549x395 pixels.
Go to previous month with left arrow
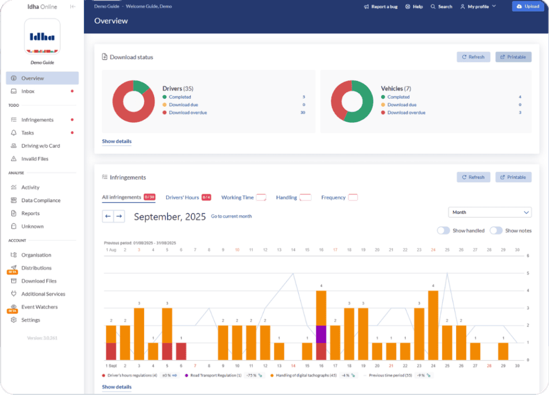pos(108,216)
